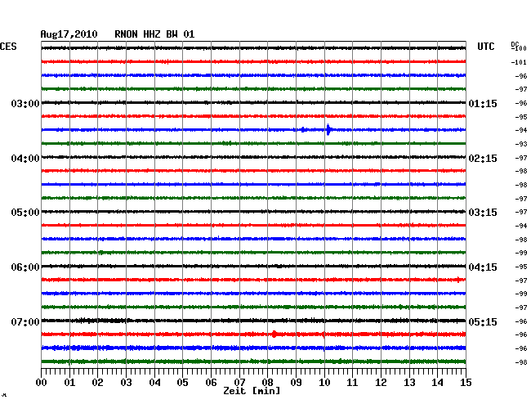Click the 01:15 UTC row label

tap(483, 103)
